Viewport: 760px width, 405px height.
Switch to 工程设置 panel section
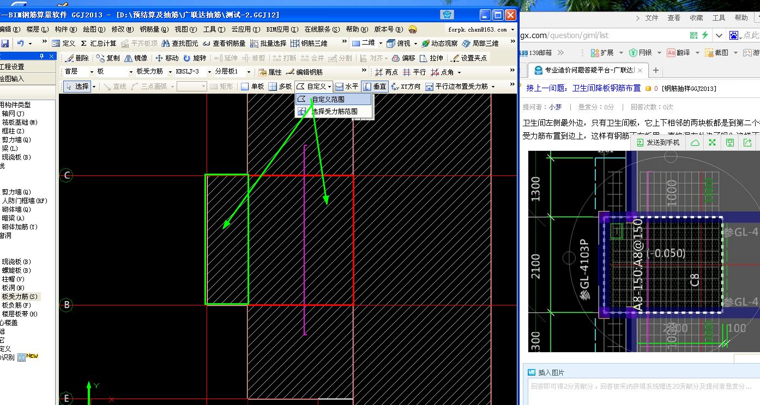28,67
